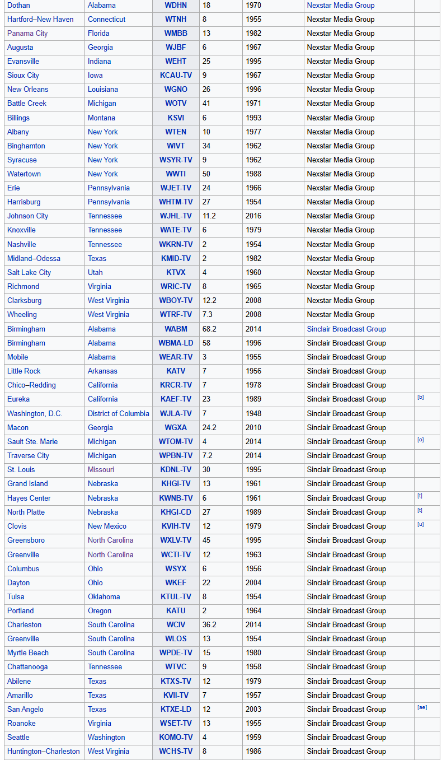Open the KOMO-TV station link
The image size is (442, 760).
(x=176, y=737)
